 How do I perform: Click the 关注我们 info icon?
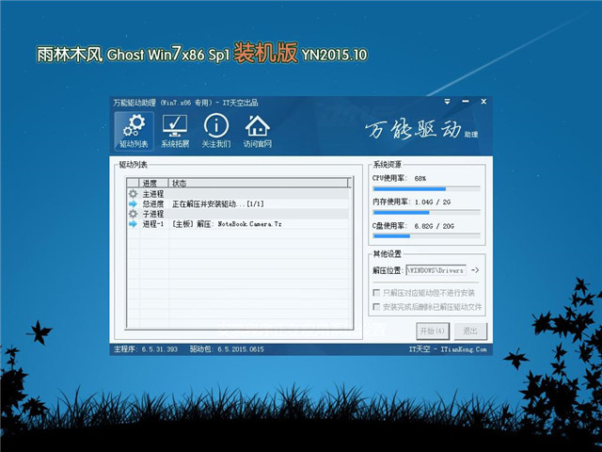click(216, 132)
